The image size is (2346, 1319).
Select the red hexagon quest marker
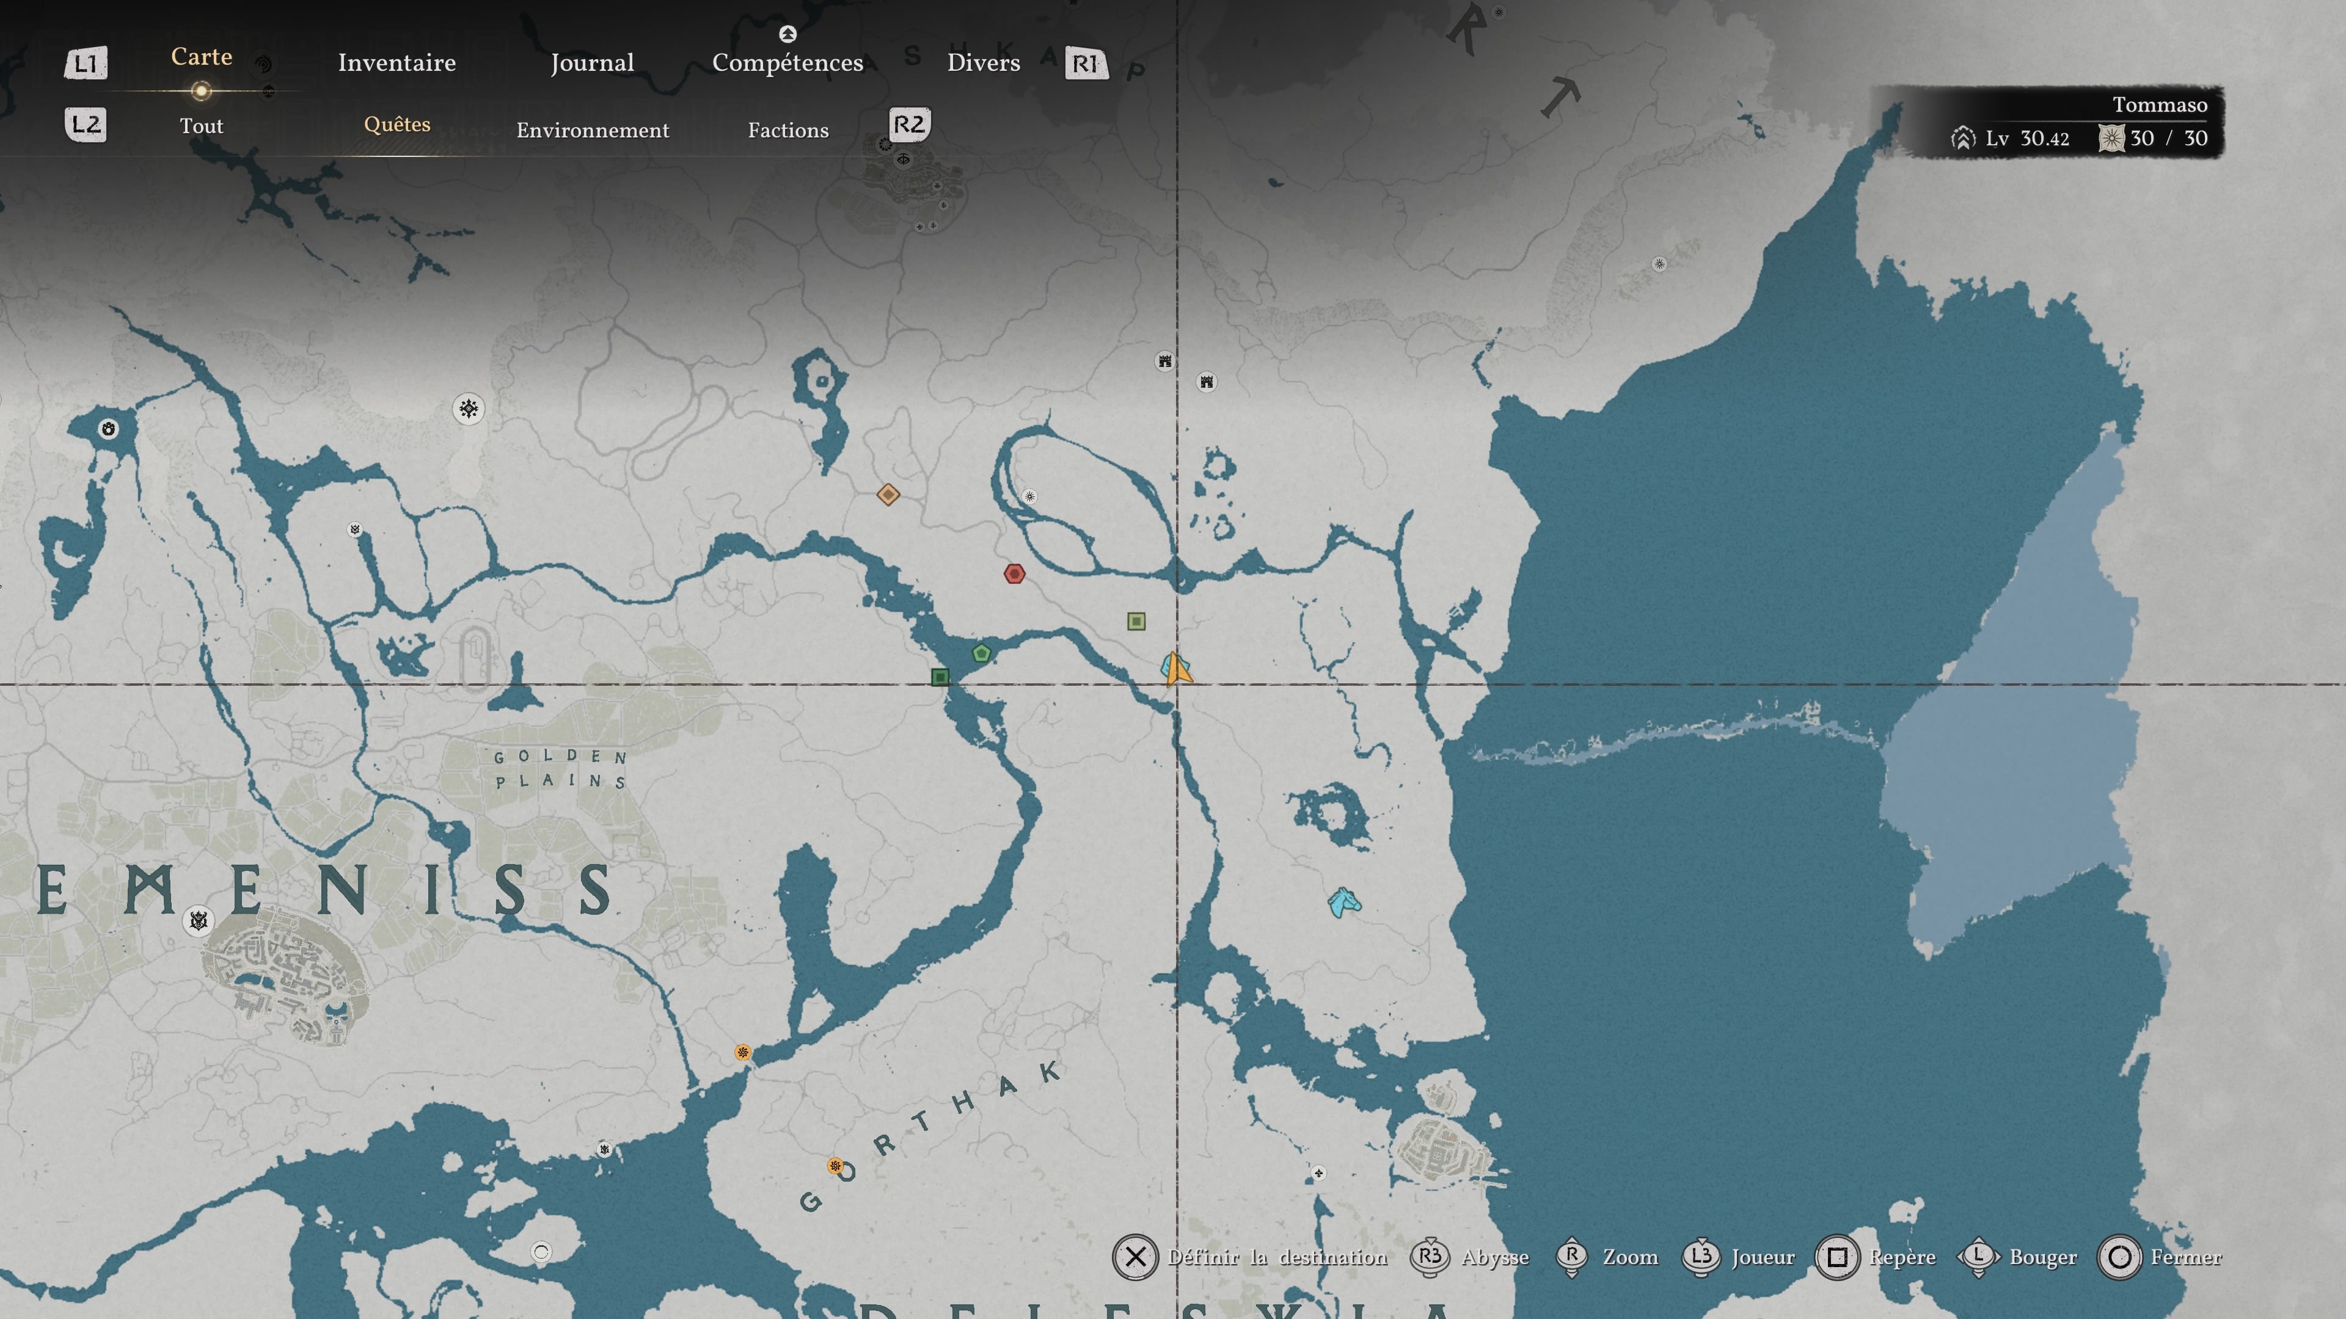pyautogui.click(x=1015, y=573)
